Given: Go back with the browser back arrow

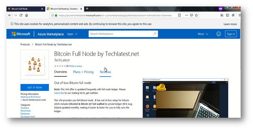Looking at the screenshot, I should pyautogui.click(x=10, y=15).
